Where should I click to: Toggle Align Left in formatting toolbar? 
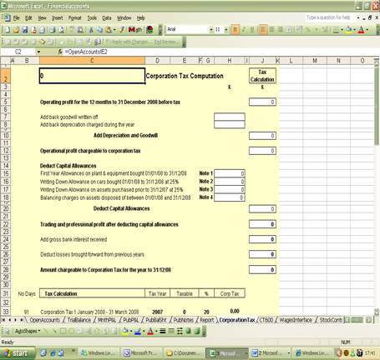[263, 29]
